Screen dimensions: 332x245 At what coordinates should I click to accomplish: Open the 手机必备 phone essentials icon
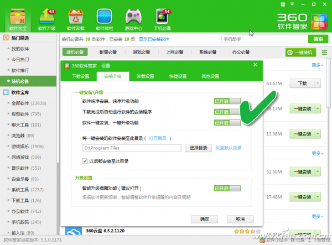pos(162,19)
